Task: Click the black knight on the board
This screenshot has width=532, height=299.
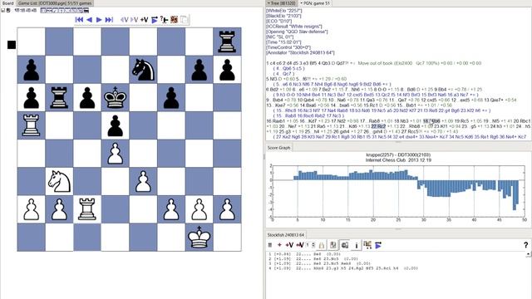Action: click(x=143, y=70)
